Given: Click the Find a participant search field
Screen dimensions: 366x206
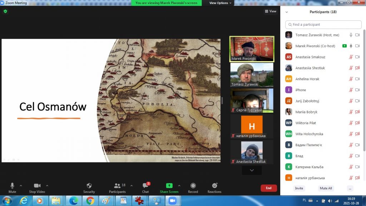Looking at the screenshot, I should pyautogui.click(x=323, y=25).
